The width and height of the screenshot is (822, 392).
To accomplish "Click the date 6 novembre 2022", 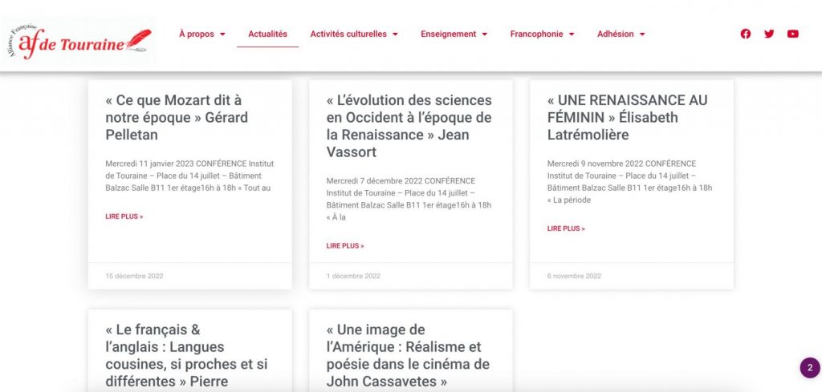I will click(x=574, y=276).
